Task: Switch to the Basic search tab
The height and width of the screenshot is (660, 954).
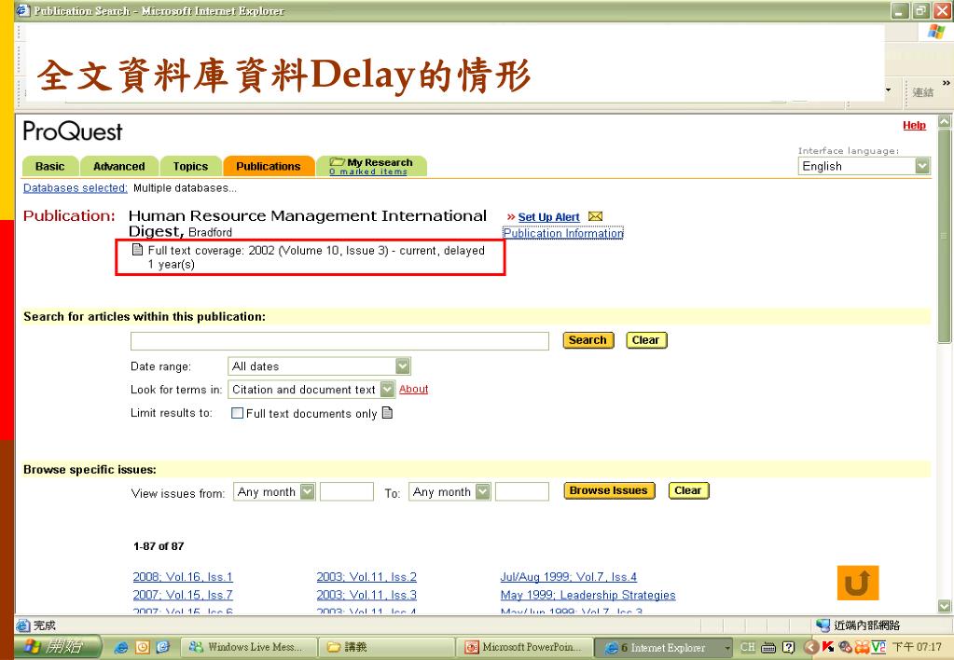Action: point(49,166)
